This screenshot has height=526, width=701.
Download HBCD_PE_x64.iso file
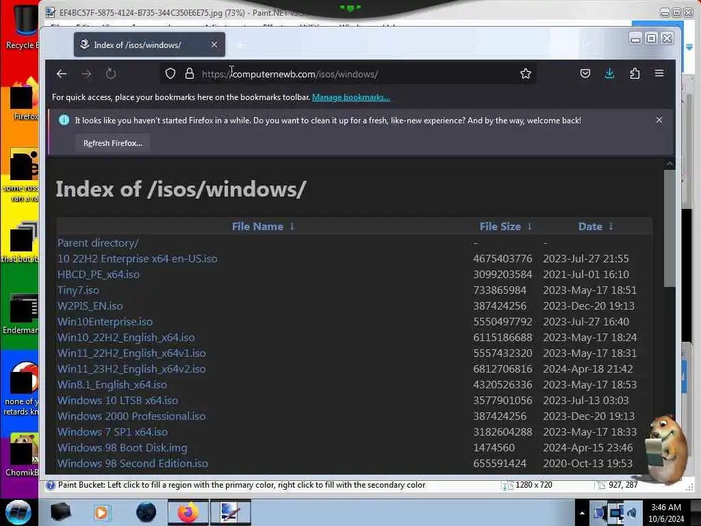point(99,274)
